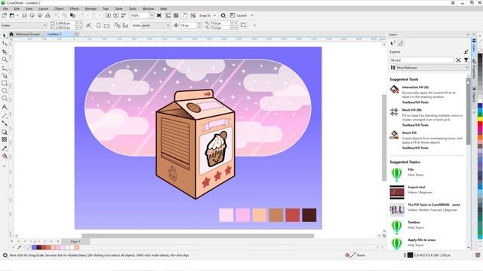Select the Text tool in the toolbox

pos(5,107)
